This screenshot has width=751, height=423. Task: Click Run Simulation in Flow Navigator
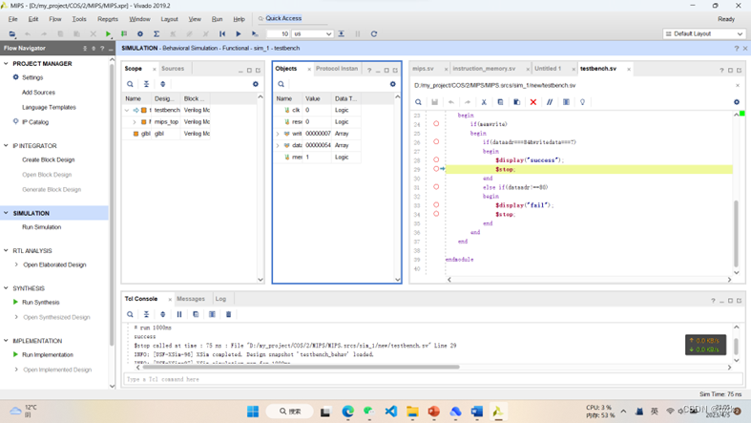(42, 227)
